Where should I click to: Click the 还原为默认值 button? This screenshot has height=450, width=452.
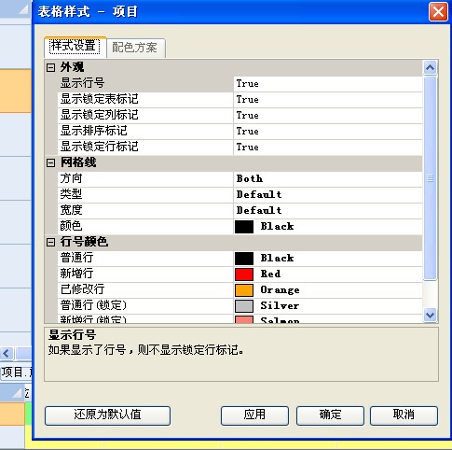point(107,415)
